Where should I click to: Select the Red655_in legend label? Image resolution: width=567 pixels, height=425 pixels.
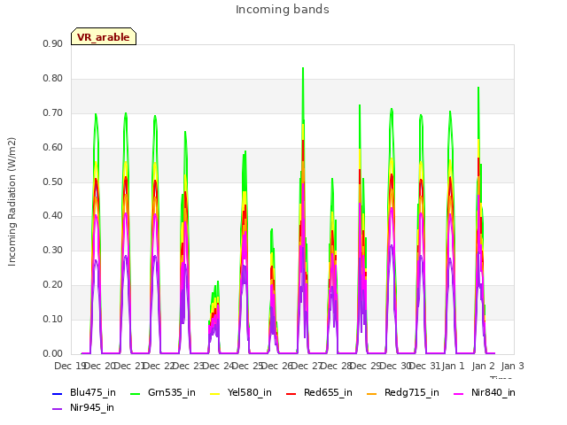(x=328, y=393)
